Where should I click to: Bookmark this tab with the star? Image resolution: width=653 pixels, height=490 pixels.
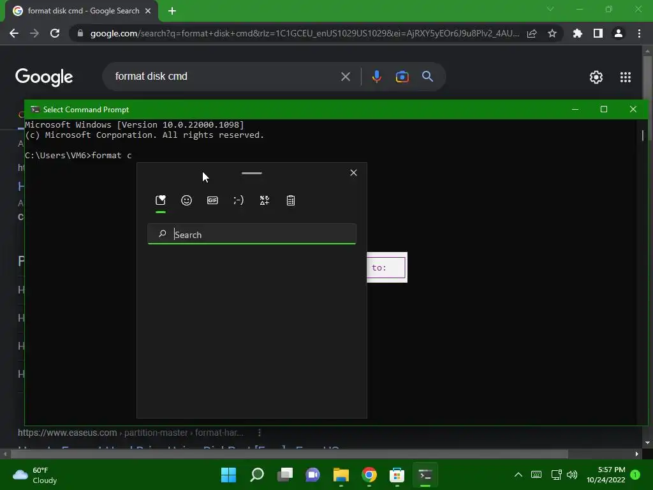[x=552, y=33]
